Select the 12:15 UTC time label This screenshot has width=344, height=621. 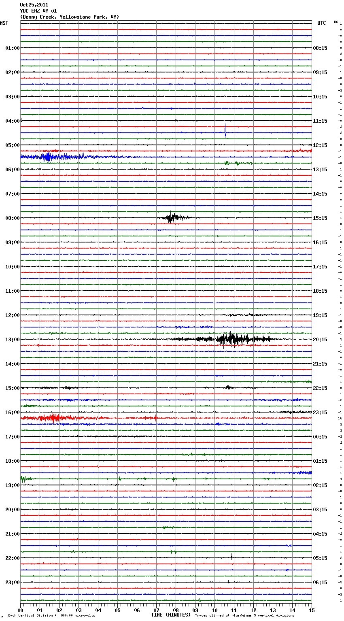[x=320, y=145]
